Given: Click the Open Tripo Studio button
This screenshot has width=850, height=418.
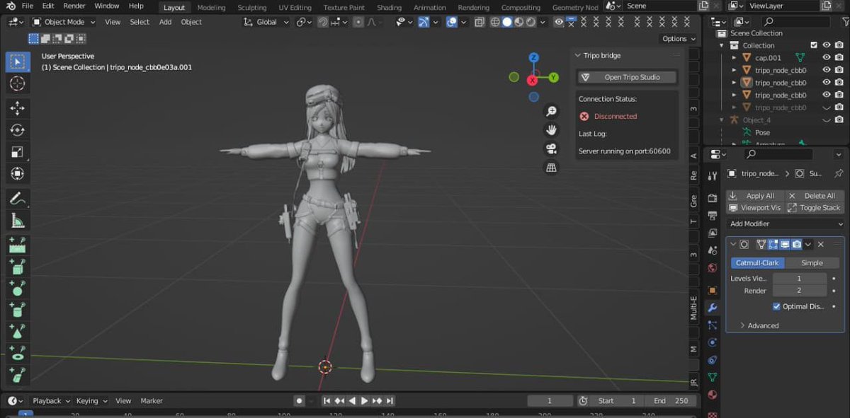Looking at the screenshot, I should click(x=628, y=77).
